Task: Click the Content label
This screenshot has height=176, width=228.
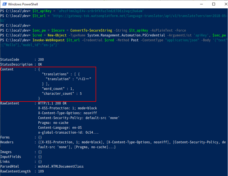Action: pos(7,69)
